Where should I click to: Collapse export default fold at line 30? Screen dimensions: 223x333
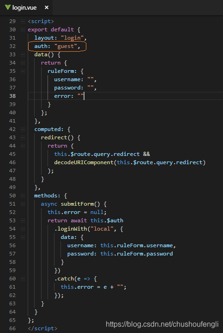(23, 30)
